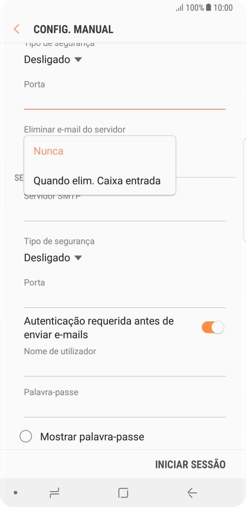Enable Mostrar palavra-passe option
The width and height of the screenshot is (246, 507).
click(26, 436)
